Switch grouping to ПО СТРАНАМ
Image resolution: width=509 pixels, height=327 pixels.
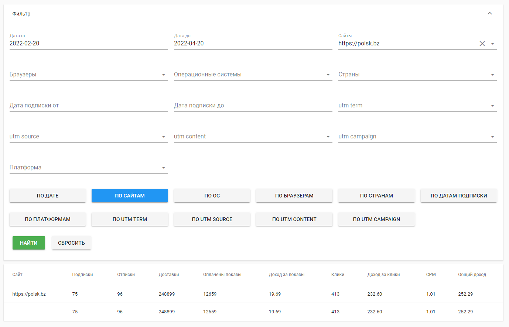coord(376,196)
